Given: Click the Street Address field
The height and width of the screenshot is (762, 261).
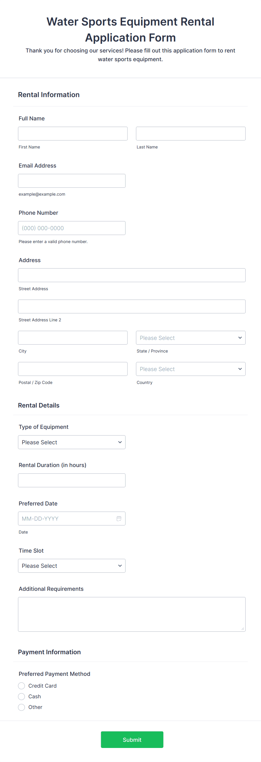Looking at the screenshot, I should click(132, 275).
